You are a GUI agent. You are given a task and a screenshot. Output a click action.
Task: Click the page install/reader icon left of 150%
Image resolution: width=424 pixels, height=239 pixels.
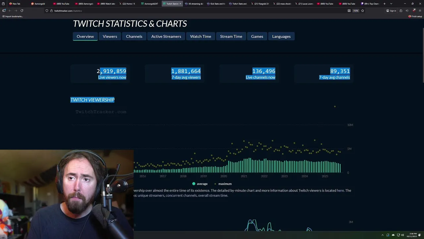[349, 11]
